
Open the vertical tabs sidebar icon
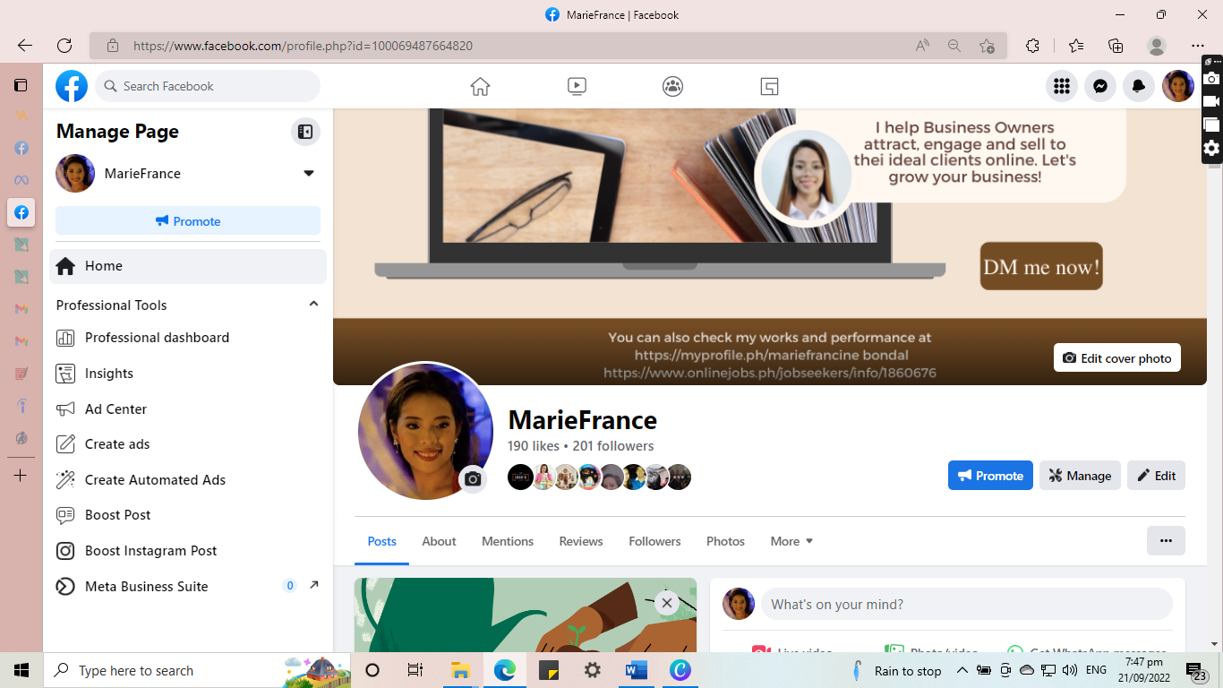[21, 85]
